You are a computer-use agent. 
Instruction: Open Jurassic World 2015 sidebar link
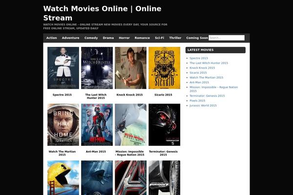pos(203,106)
